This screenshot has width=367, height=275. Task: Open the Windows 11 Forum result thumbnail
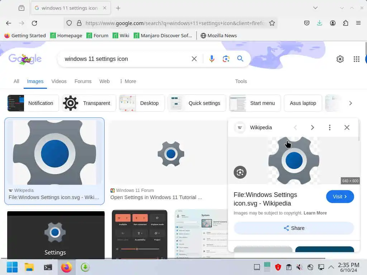[168, 153]
